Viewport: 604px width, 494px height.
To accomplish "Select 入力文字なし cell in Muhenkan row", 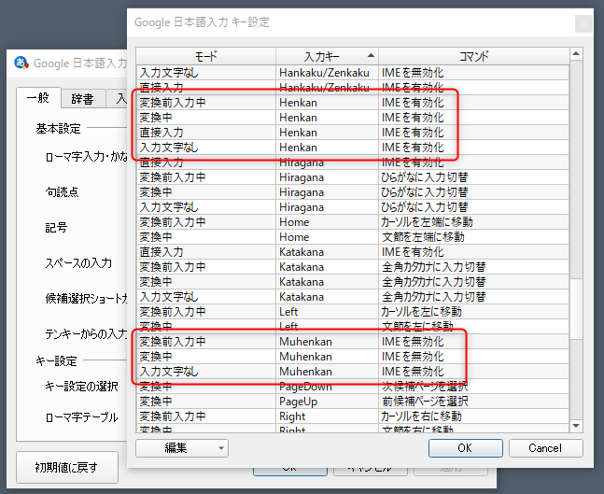I will tap(206, 372).
